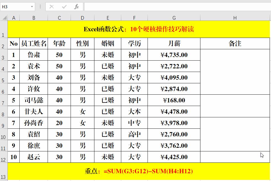Select the 备注 header cell
Image resolution: width=271 pixels, height=181 pixels.
tap(235, 43)
